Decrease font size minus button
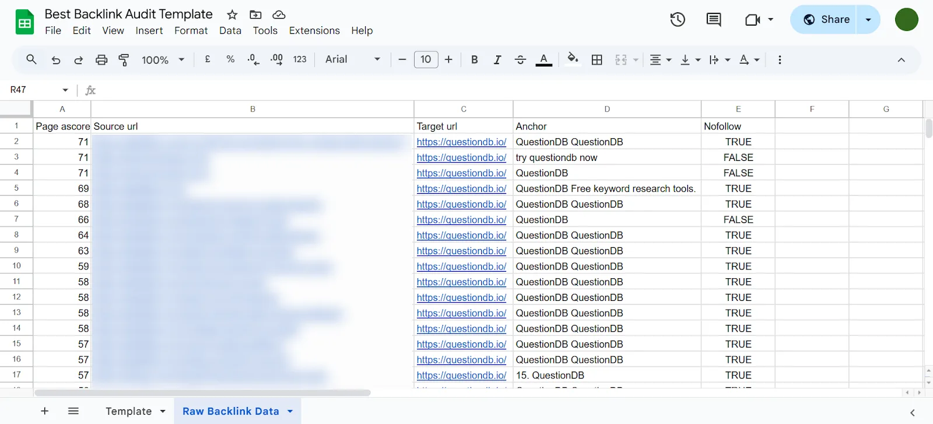This screenshot has width=933, height=424. click(402, 59)
